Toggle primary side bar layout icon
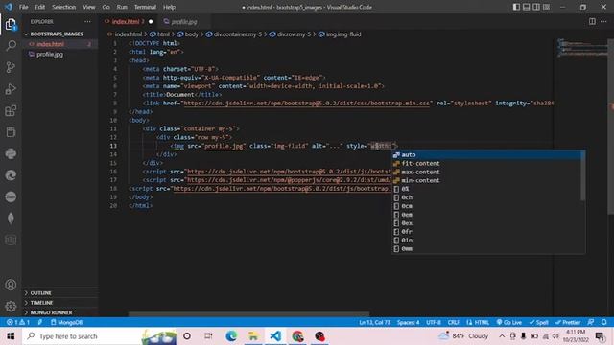 (516, 7)
